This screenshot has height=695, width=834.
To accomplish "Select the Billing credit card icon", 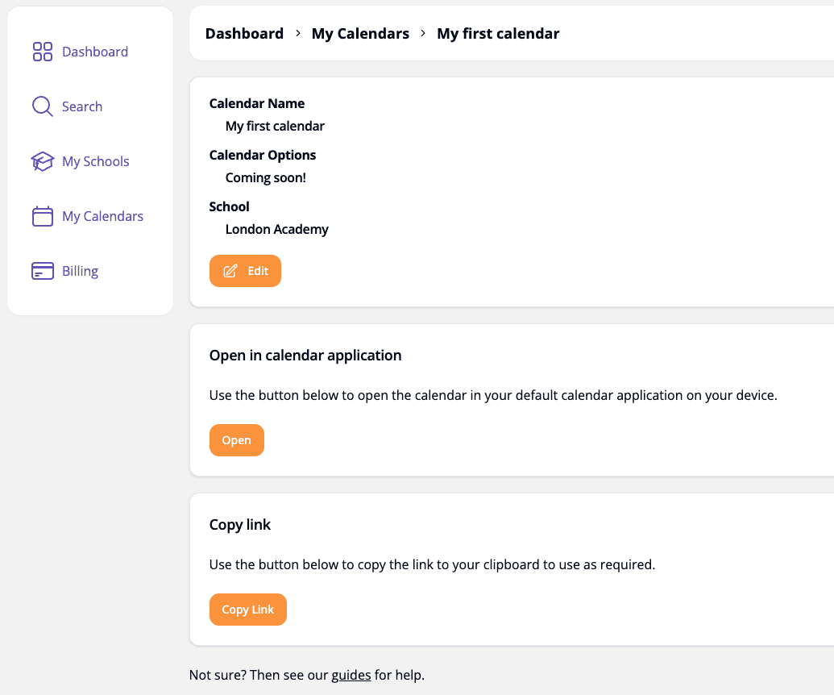I will (x=42, y=271).
